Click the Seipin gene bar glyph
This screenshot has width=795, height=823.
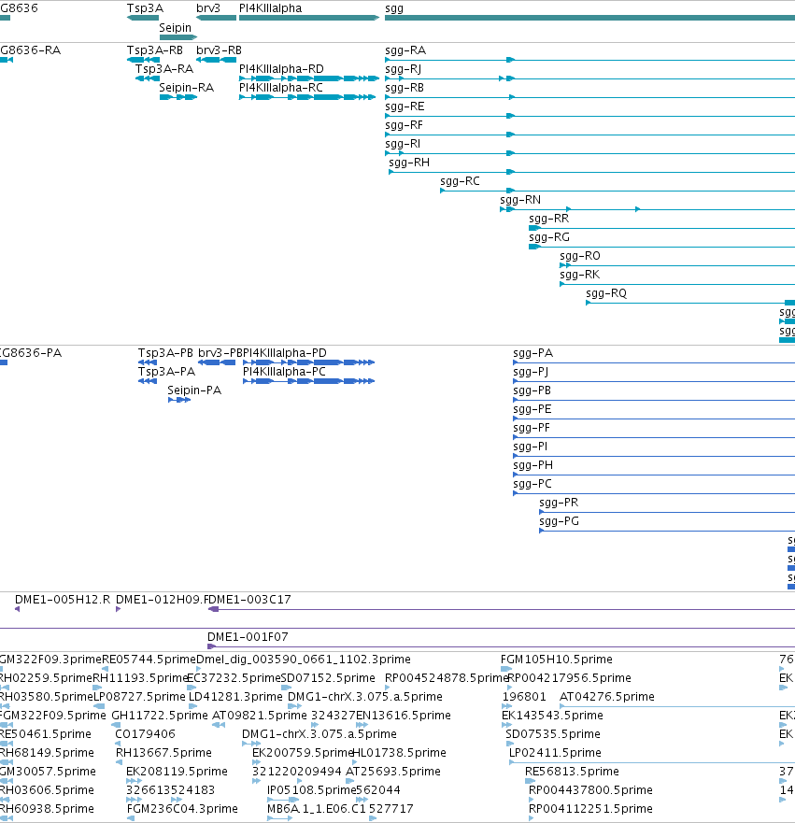click(x=178, y=37)
